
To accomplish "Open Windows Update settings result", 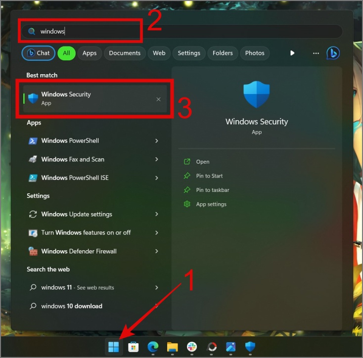I will [x=95, y=214].
